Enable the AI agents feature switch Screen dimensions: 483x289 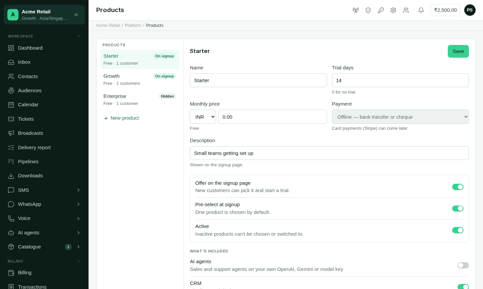[x=463, y=265]
